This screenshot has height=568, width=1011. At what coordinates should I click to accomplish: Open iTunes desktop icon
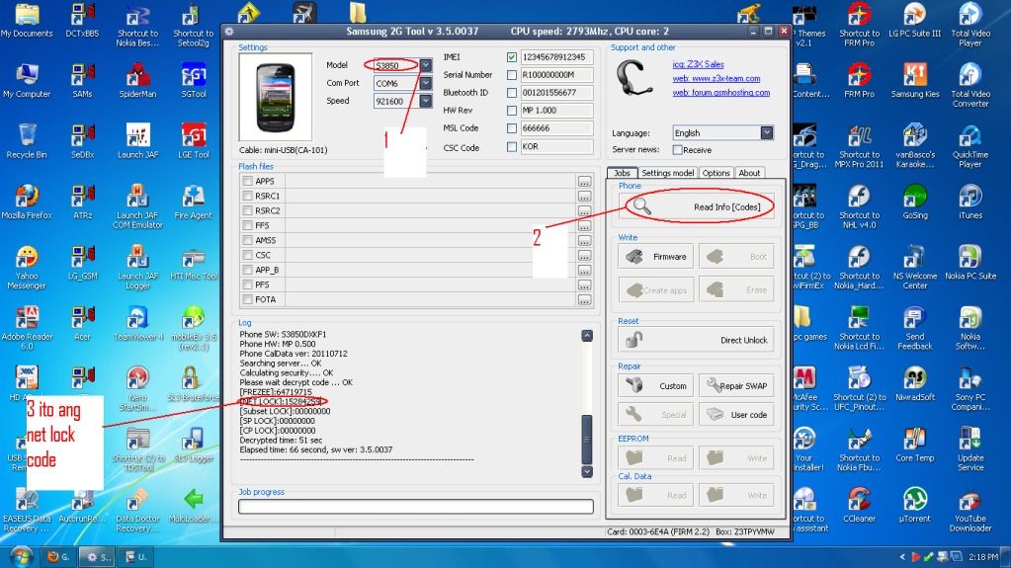pos(969,202)
